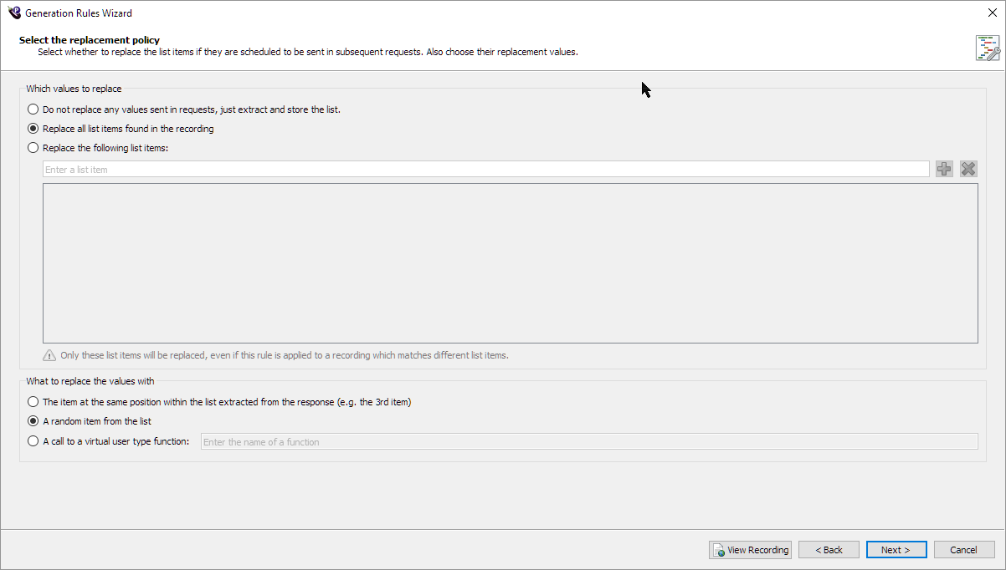Focus the 'Enter a list item' field
Screen dimensions: 1006x570
click(x=485, y=170)
